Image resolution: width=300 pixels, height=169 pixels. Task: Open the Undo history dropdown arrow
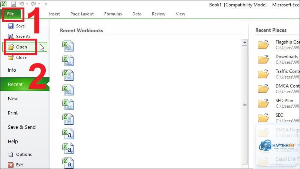click(27, 4)
